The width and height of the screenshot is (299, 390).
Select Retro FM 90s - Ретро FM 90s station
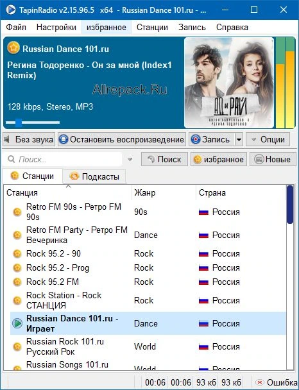(148, 212)
